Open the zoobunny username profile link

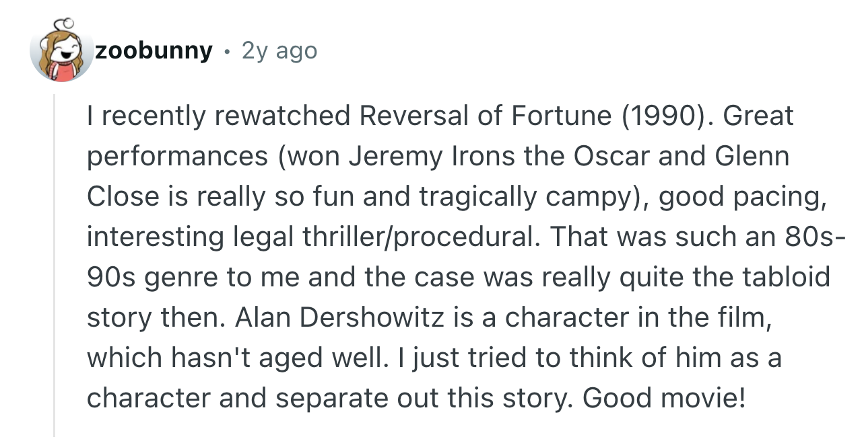click(x=154, y=50)
